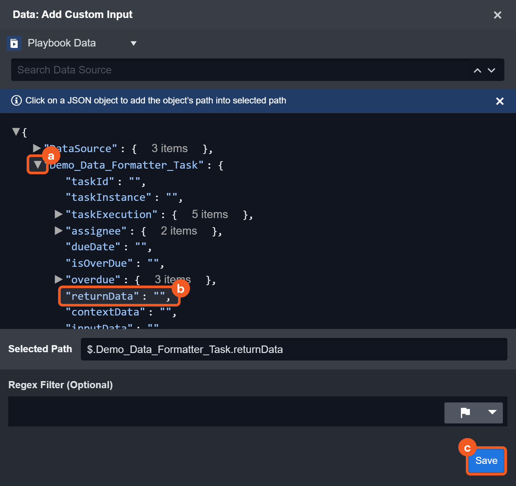The height and width of the screenshot is (486, 516).
Task: Open the regex flags dropdown arrow
Action: coord(492,413)
